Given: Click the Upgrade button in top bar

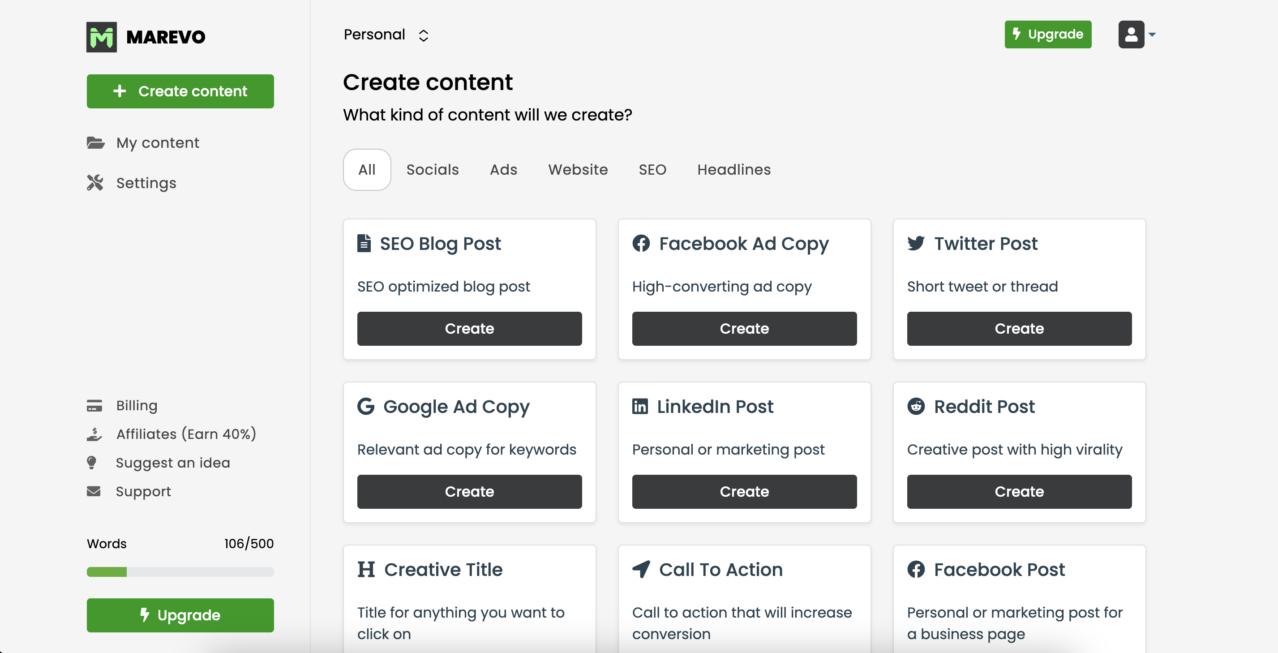Looking at the screenshot, I should 1048,35.
